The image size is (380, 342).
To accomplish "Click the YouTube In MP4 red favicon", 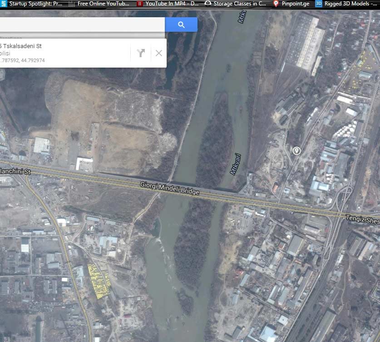I will pyautogui.click(x=139, y=4).
